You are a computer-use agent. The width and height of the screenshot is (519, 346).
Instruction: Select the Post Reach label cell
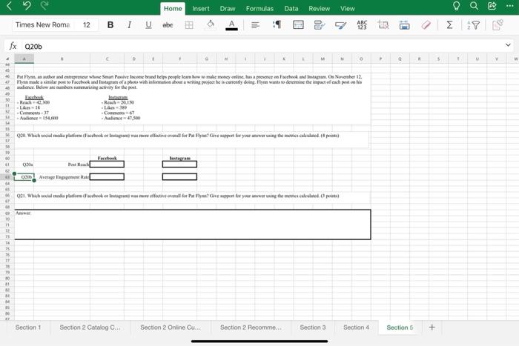[x=62, y=164]
